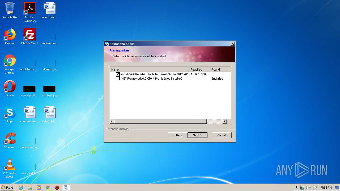This screenshot has width=340, height=191.
Task: Open FileZilla Client shortcut
Action: pos(29,37)
